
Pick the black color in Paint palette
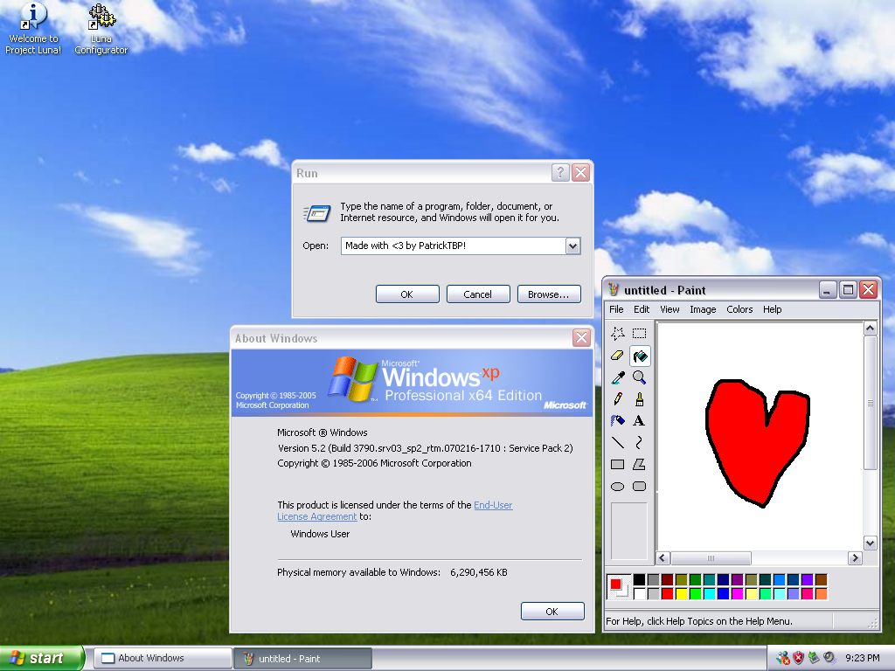(x=639, y=580)
